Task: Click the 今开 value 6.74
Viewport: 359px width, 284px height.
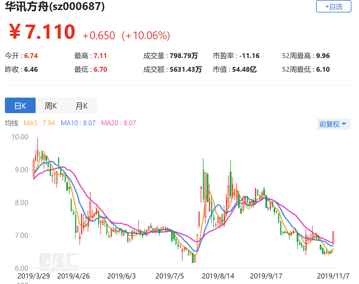Action: [x=31, y=56]
